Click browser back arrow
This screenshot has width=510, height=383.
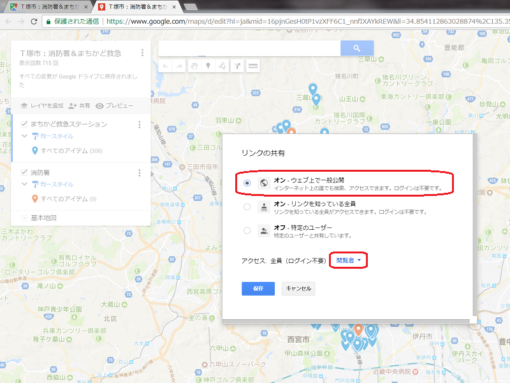pos(9,22)
